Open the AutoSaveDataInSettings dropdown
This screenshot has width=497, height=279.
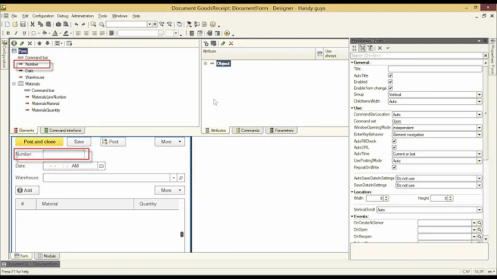479,178
